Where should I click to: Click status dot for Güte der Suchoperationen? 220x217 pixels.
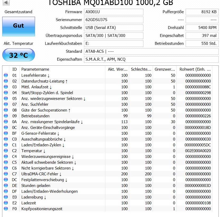click(6, 110)
